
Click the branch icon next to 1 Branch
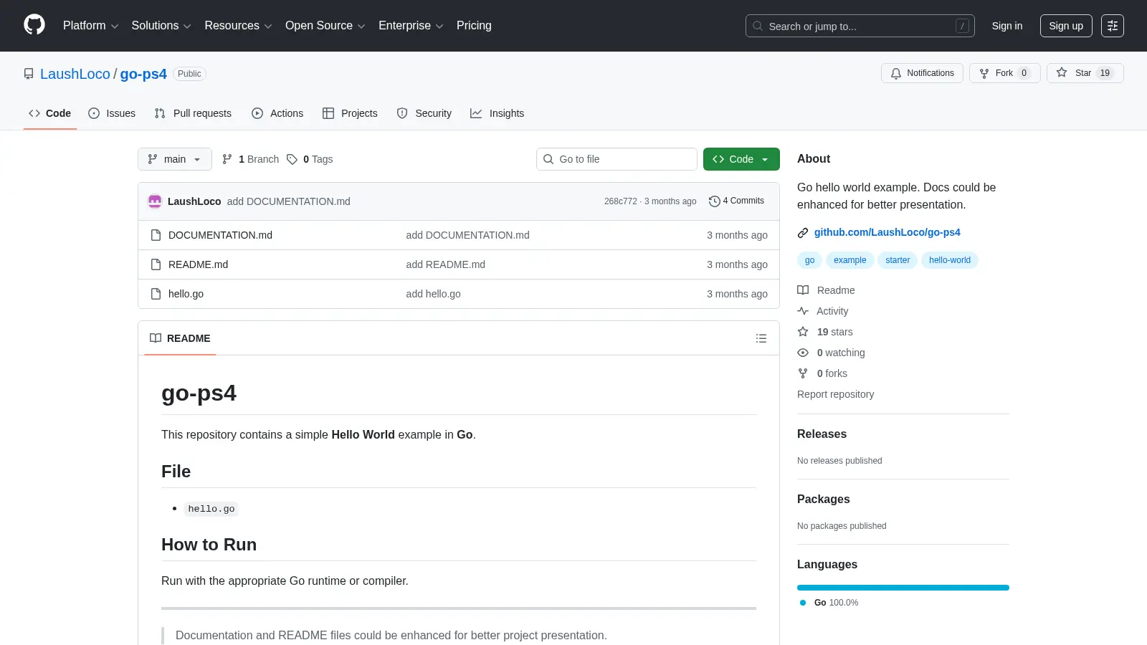pyautogui.click(x=227, y=159)
